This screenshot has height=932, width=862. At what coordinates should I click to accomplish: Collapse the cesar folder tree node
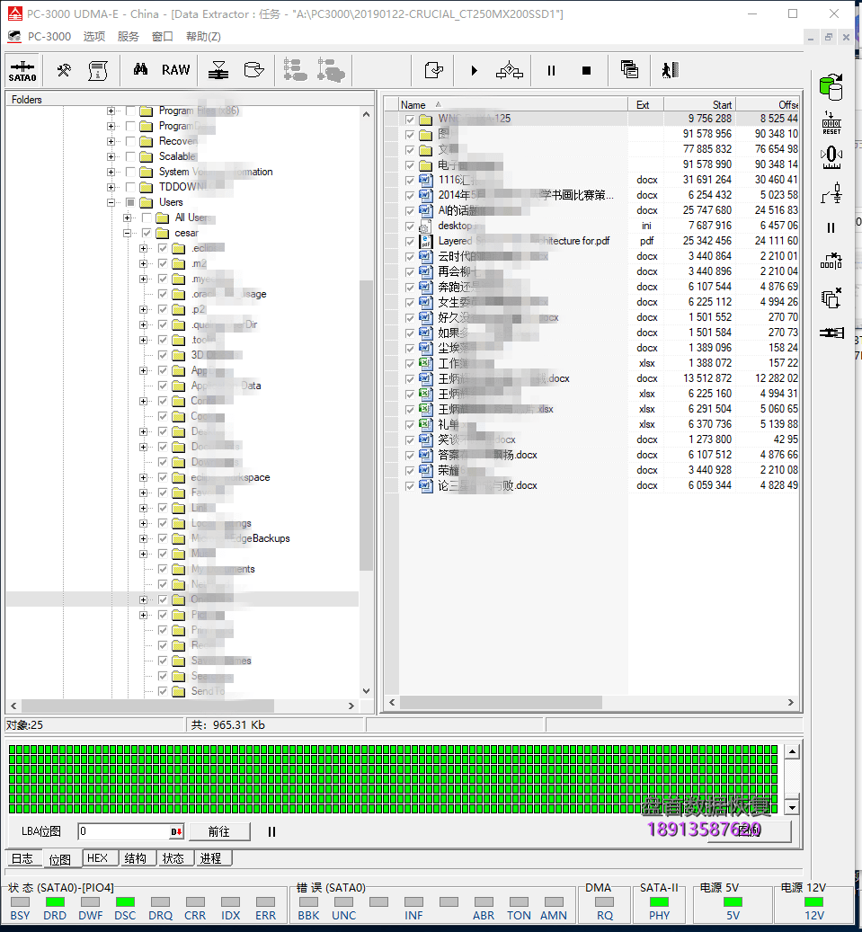127,233
